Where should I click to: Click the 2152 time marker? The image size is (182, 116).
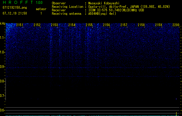(37, 25)
